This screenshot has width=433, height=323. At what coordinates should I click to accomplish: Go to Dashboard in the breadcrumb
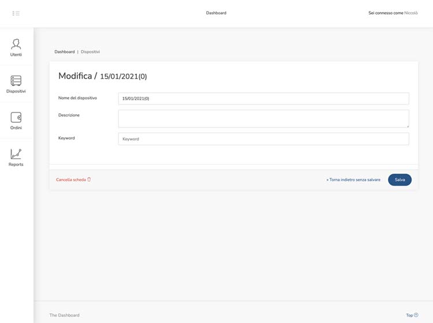coord(65,52)
